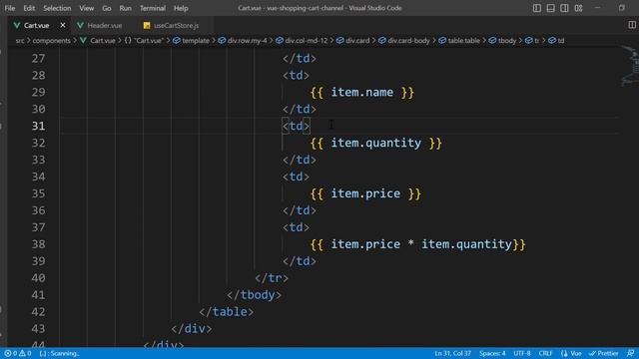Open the errors and warnings indicator
The height and width of the screenshot is (359, 639).
(18, 353)
